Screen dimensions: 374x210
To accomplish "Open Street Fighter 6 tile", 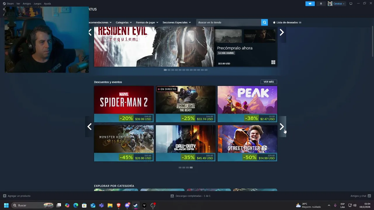I will [x=247, y=143].
